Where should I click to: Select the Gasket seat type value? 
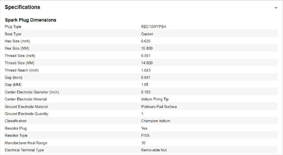pyautogui.click(x=147, y=34)
